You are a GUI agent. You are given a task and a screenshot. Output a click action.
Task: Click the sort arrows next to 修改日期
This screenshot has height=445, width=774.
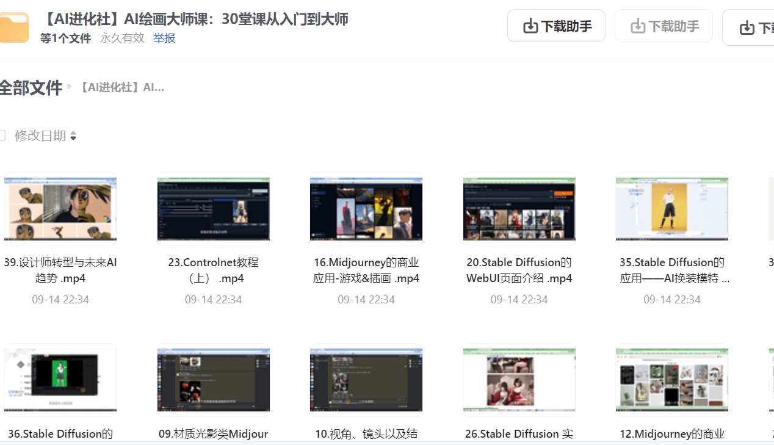pyautogui.click(x=73, y=136)
